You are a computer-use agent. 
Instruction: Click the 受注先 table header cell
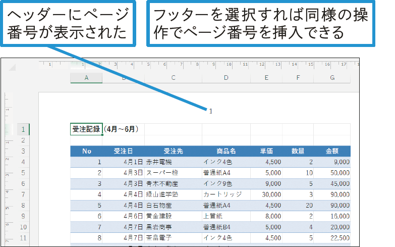174,151
